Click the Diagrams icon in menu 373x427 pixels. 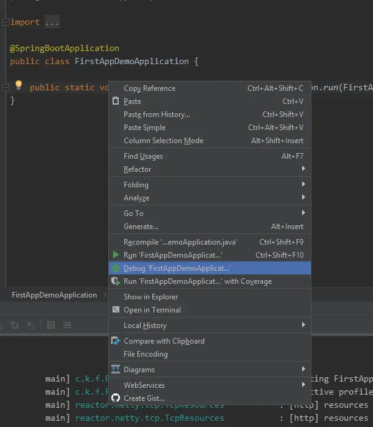point(116,369)
